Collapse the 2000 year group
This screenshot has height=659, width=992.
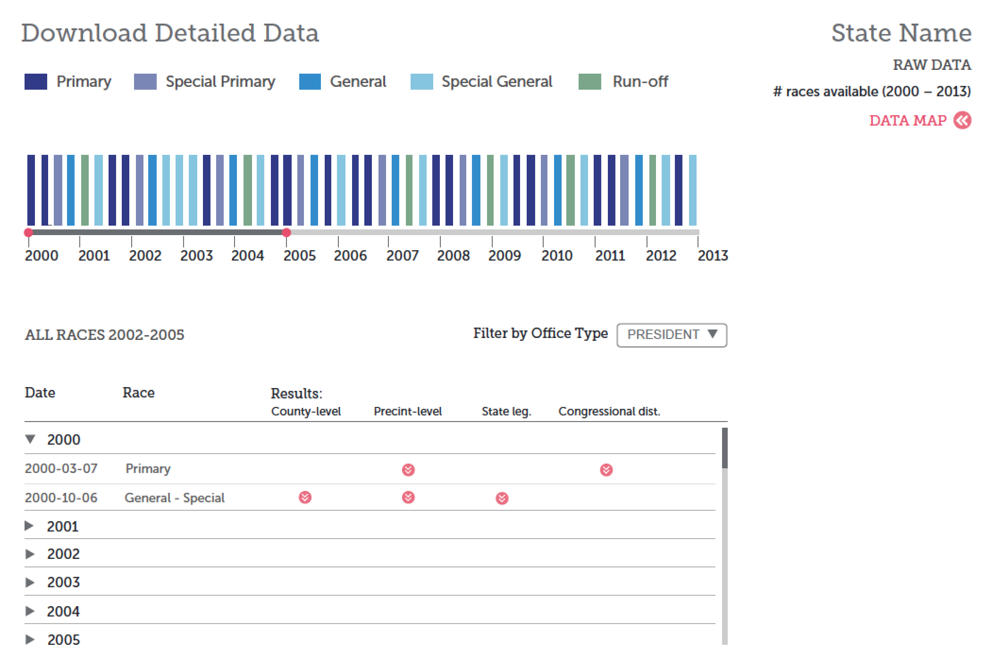(x=30, y=439)
